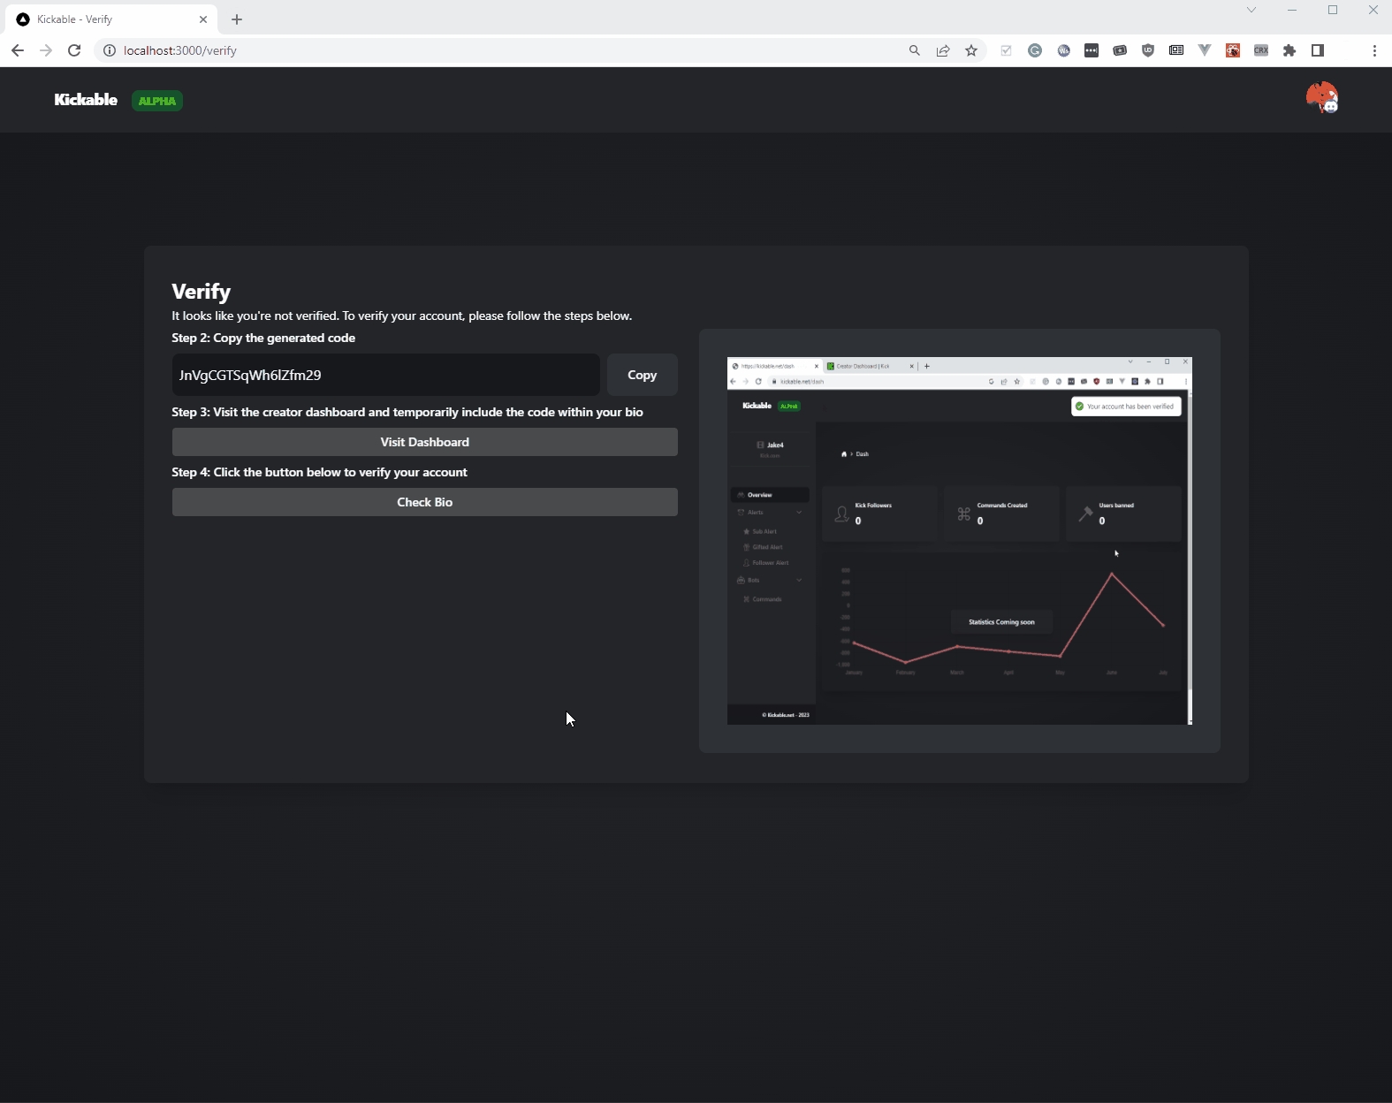The height and width of the screenshot is (1103, 1392).
Task: Expand the tab search chevron
Action: [x=1251, y=10]
